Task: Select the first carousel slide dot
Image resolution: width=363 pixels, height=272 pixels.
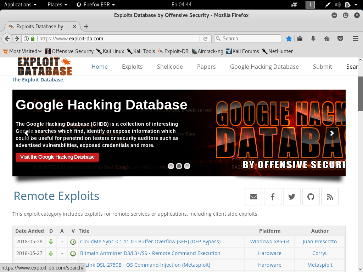Action: [171, 166]
